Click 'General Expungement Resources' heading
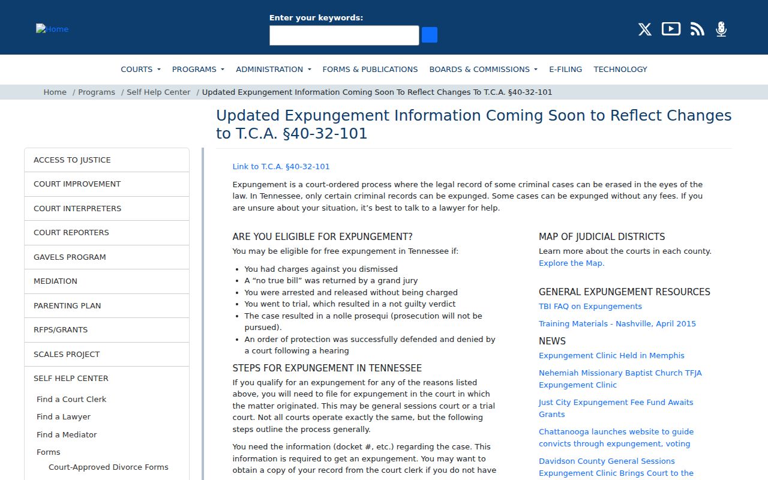Viewport: 768px width, 480px height. (x=625, y=292)
